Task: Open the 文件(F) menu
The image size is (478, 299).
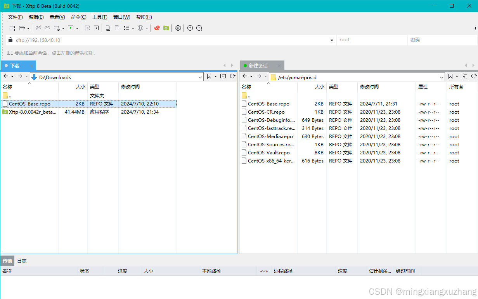Action: tap(16, 17)
